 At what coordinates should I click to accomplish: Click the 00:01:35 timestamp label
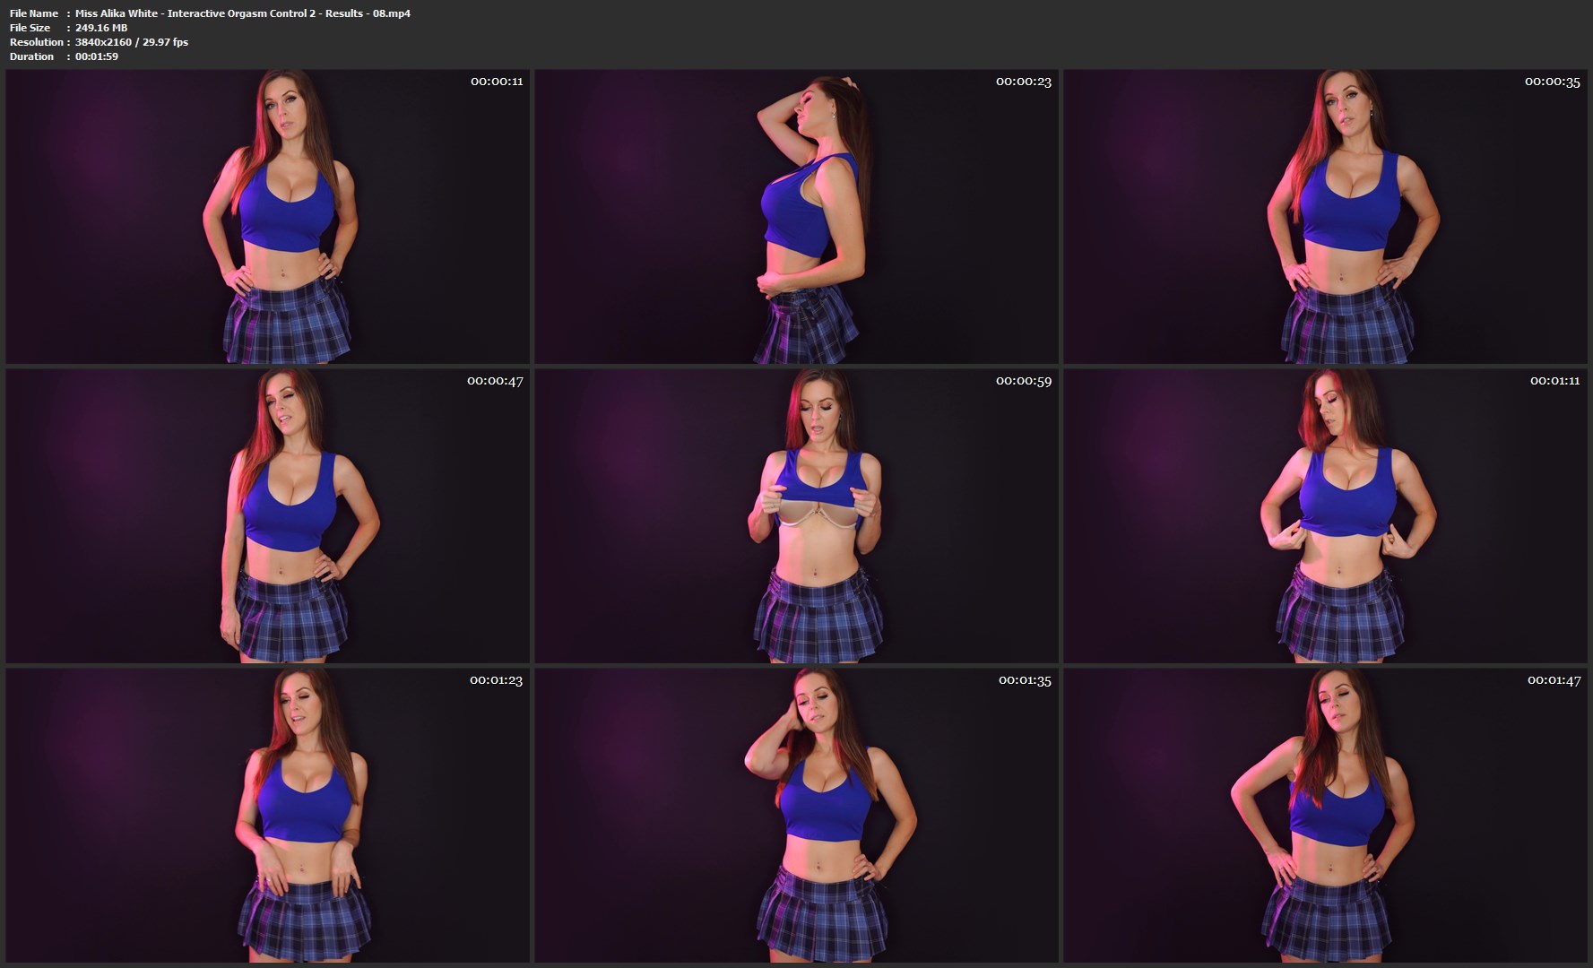1025,680
